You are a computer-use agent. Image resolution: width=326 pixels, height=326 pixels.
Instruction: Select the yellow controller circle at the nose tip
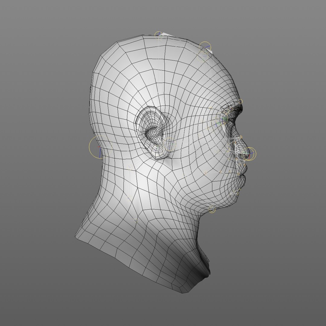tap(250, 154)
